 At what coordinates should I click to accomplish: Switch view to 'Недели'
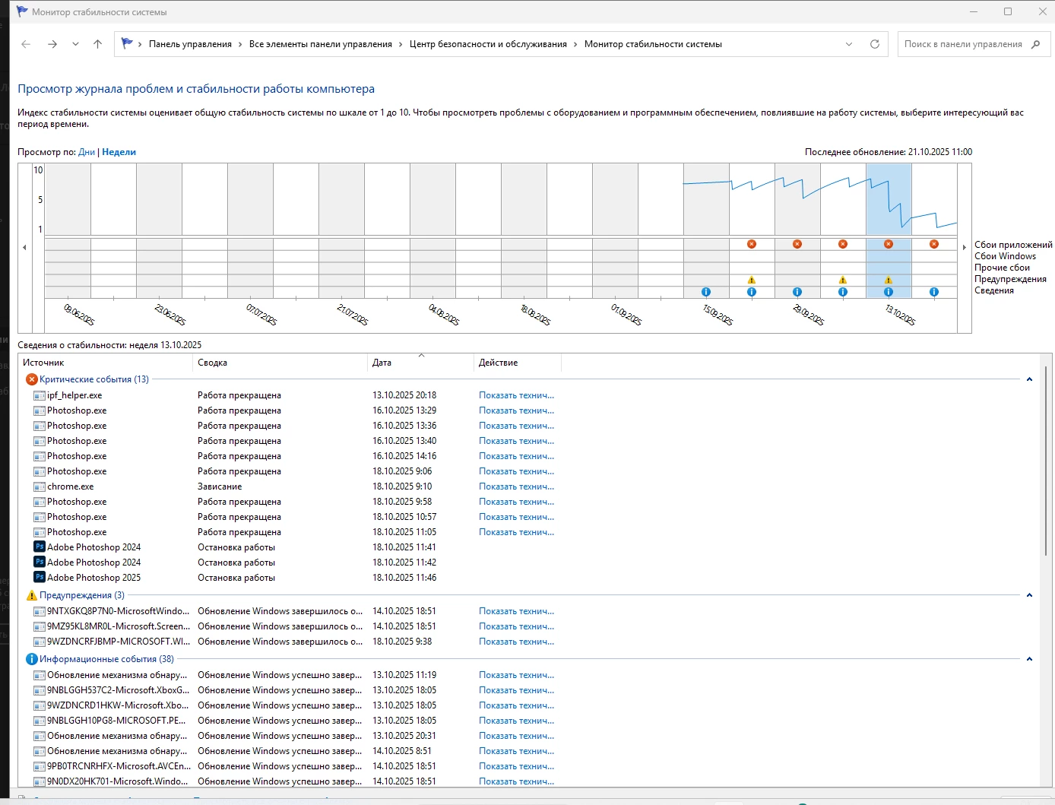tap(119, 152)
